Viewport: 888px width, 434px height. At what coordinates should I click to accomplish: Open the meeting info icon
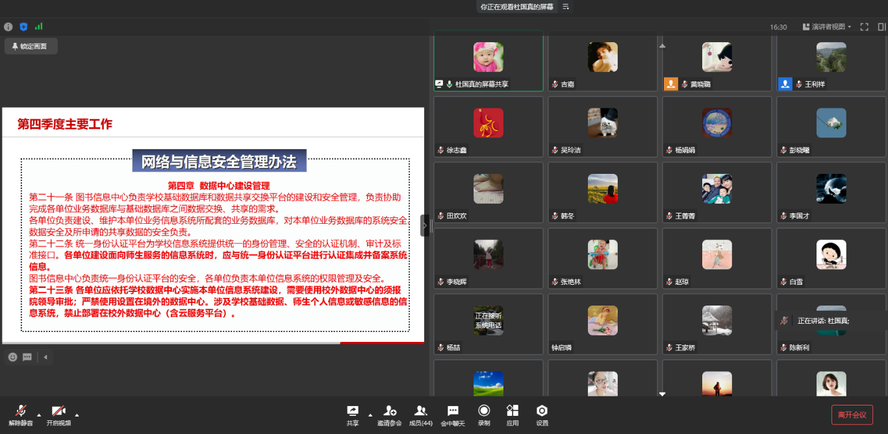pos(8,27)
